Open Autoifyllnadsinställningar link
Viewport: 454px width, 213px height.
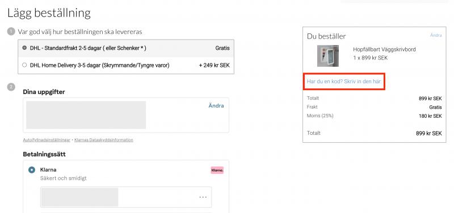click(47, 140)
